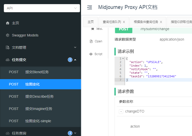This screenshot has height=136, width=192.
Task: Click the application/json value
Action: [172, 39]
